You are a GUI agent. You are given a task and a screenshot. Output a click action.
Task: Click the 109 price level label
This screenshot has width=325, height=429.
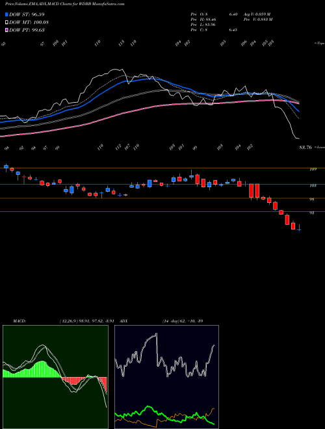coord(313,170)
